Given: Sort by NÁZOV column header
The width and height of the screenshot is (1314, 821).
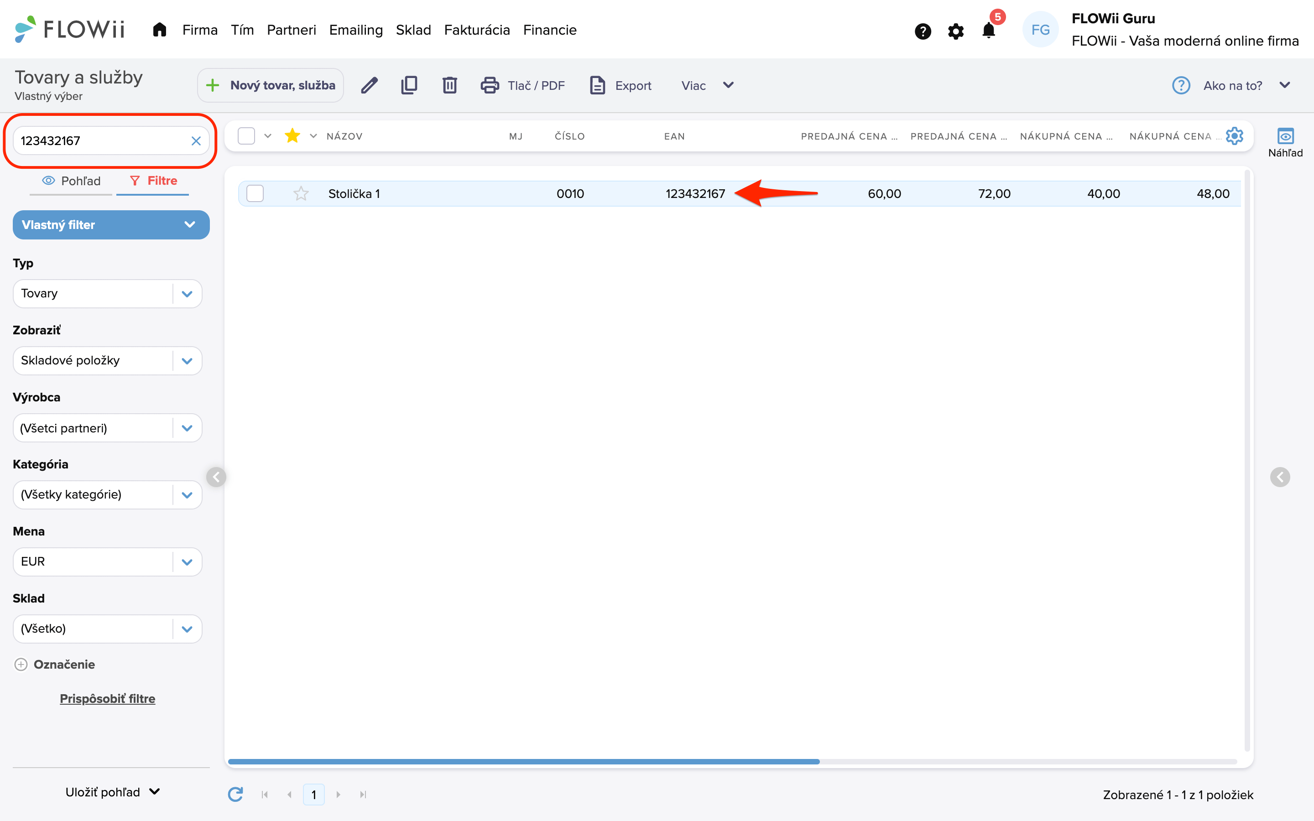Looking at the screenshot, I should click(344, 136).
